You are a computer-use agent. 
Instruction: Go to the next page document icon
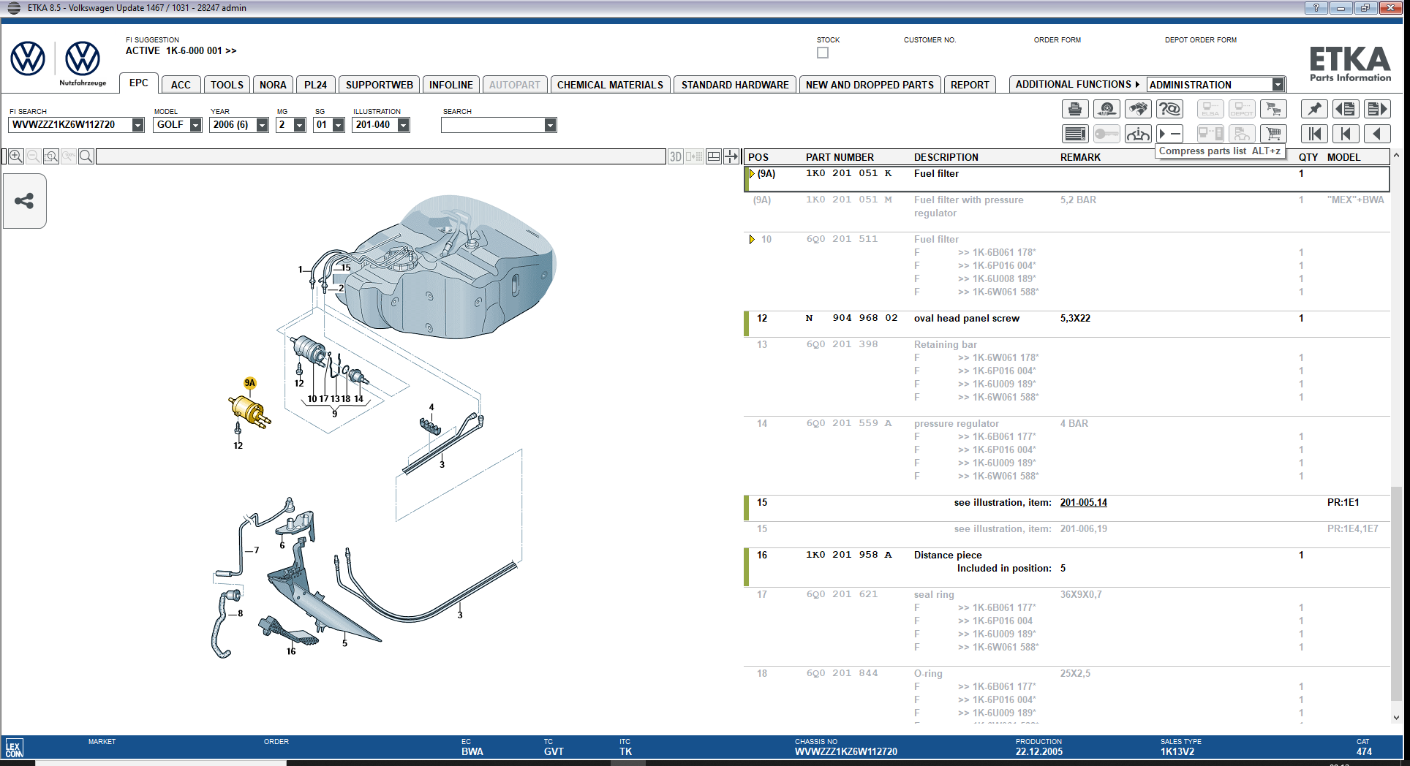[x=1377, y=109]
